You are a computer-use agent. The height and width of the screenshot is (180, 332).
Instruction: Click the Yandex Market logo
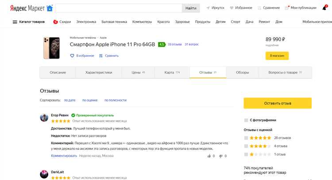(27, 8)
